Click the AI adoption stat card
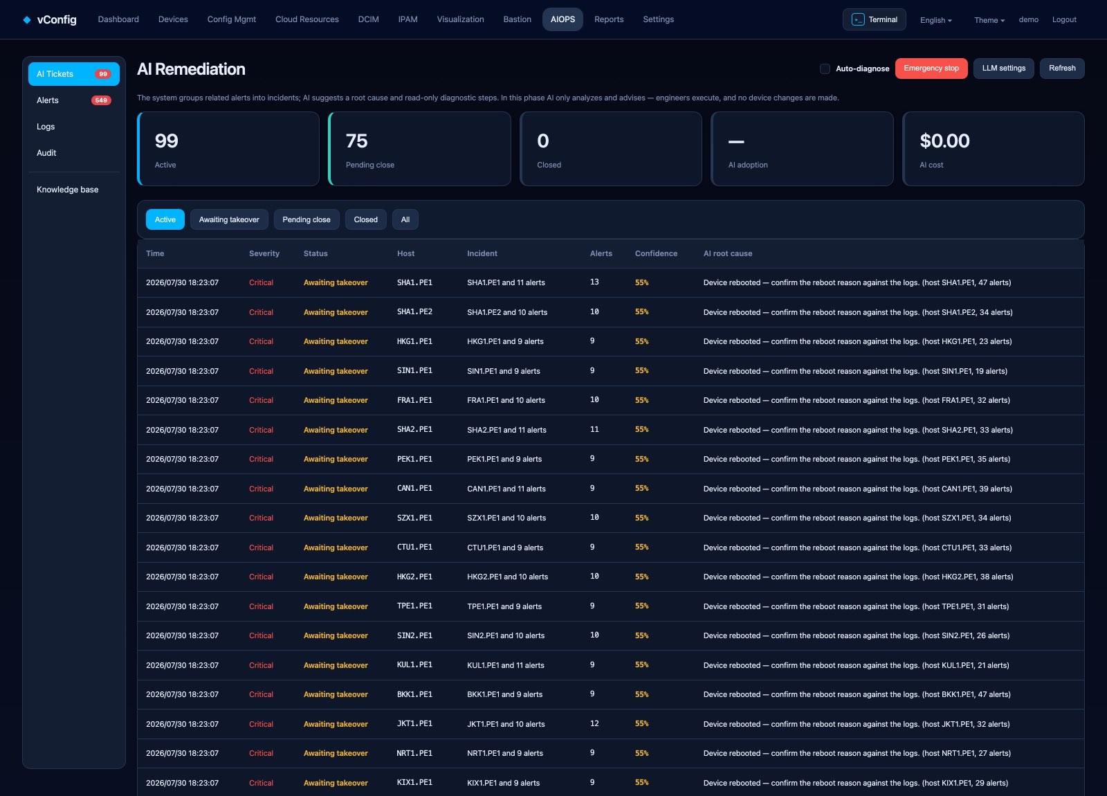Image resolution: width=1107 pixels, height=796 pixels. tap(802, 149)
